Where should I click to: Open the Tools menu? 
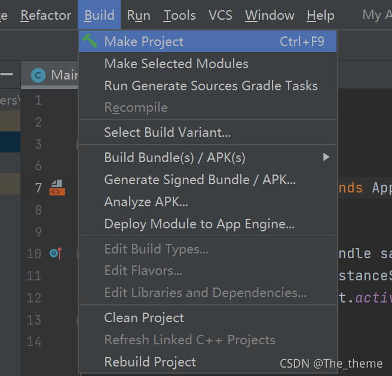(179, 16)
